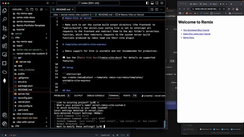Switch to the OUTPUT panel tab
This screenshot has height=137, width=244.
point(79,96)
